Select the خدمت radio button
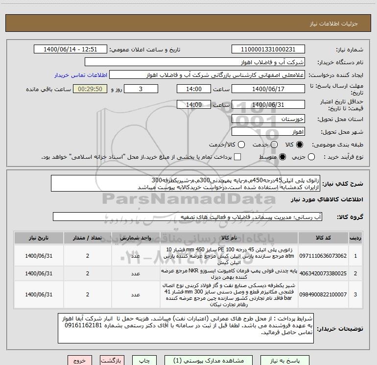Image resolution: width=377 pixels, height=365 pixels. [x=274, y=145]
